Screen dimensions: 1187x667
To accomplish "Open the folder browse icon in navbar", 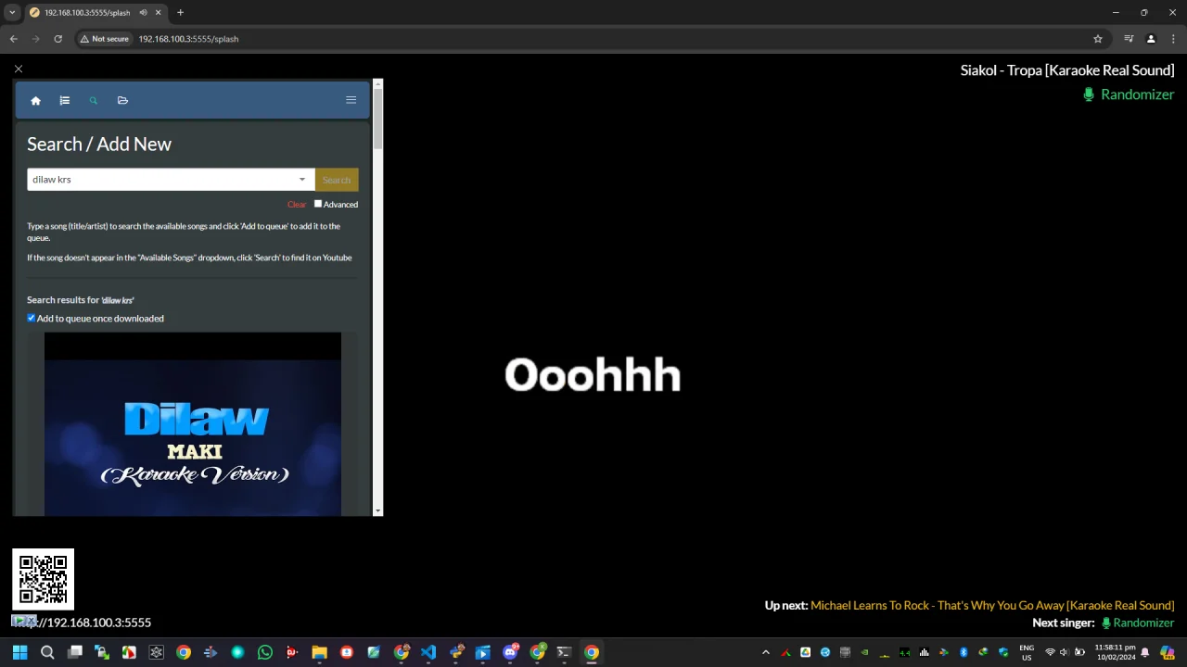I will [122, 100].
